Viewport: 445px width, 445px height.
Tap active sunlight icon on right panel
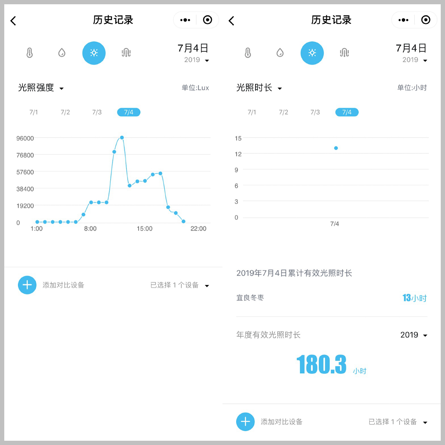click(x=312, y=53)
